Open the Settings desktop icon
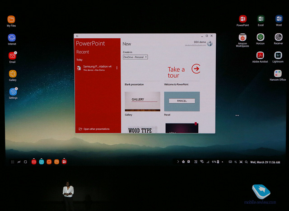This screenshot has height=211, width=289. [x=13, y=92]
